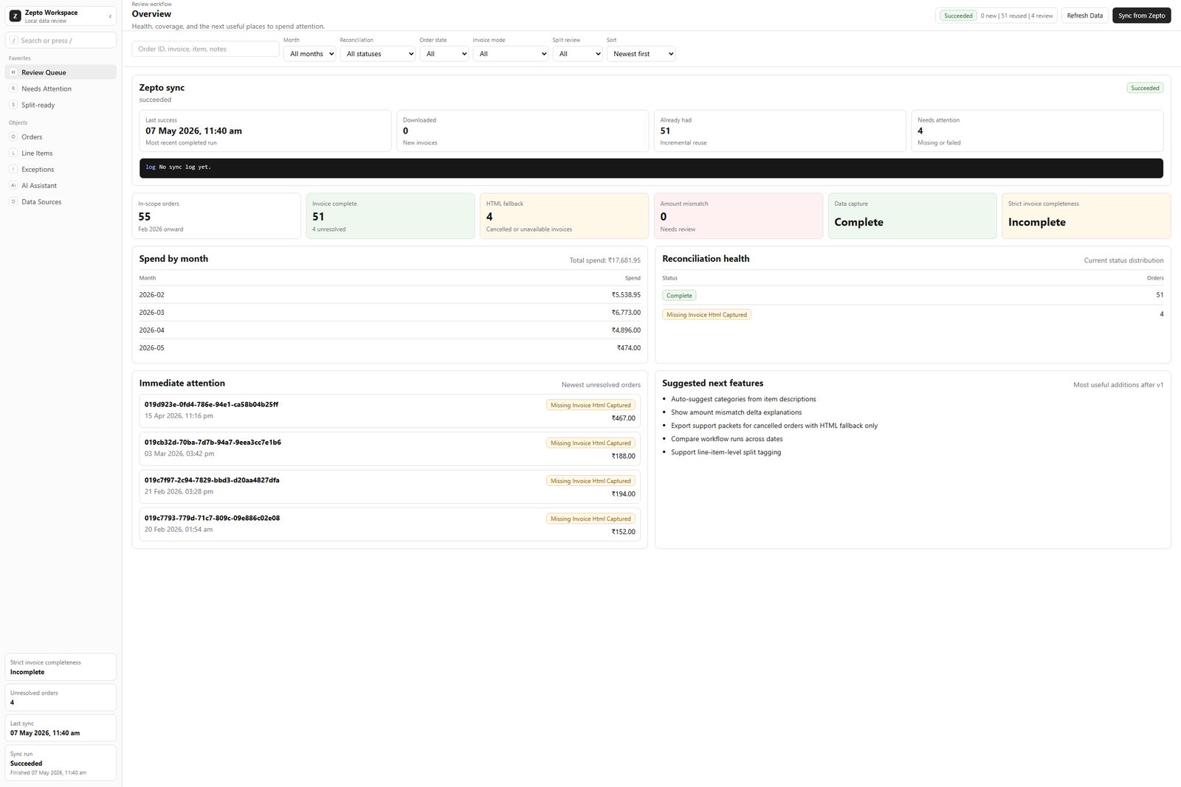This screenshot has width=1181, height=787.
Task: Open Review Queue in the sidebar
Action: click(x=61, y=72)
